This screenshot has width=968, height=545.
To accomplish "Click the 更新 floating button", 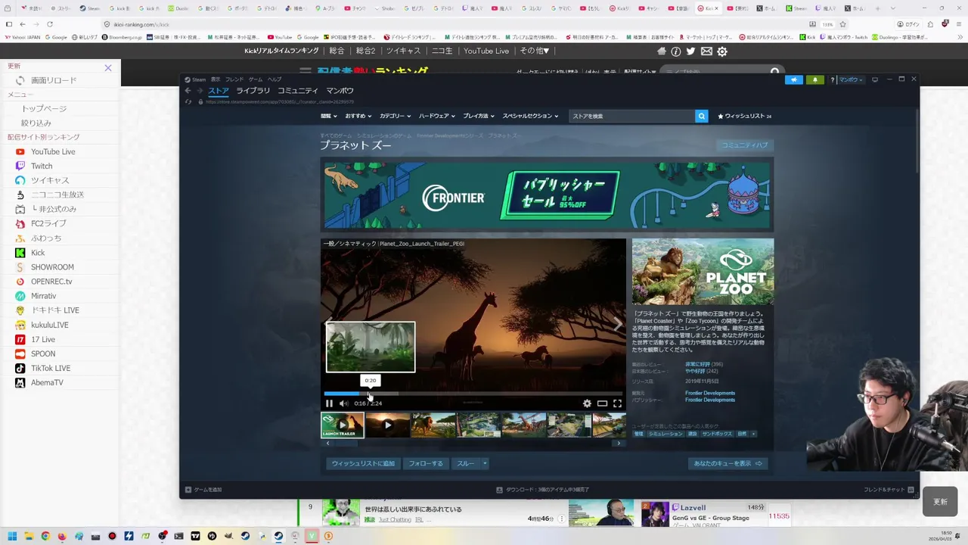I will tap(940, 502).
